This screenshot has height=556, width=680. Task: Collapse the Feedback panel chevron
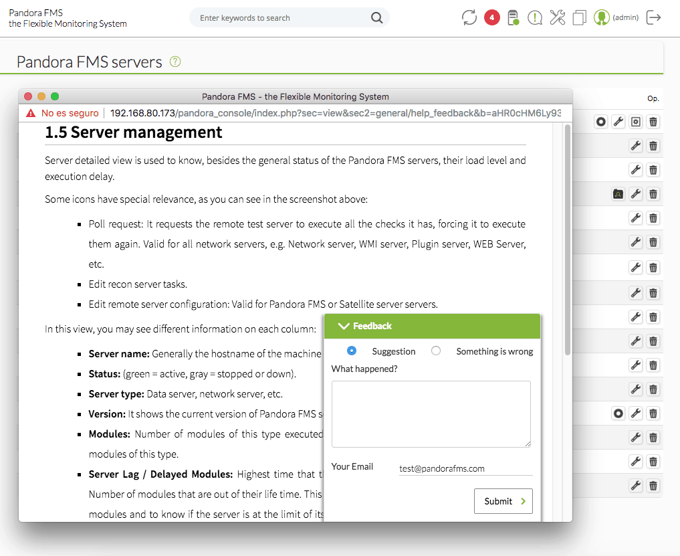point(344,326)
